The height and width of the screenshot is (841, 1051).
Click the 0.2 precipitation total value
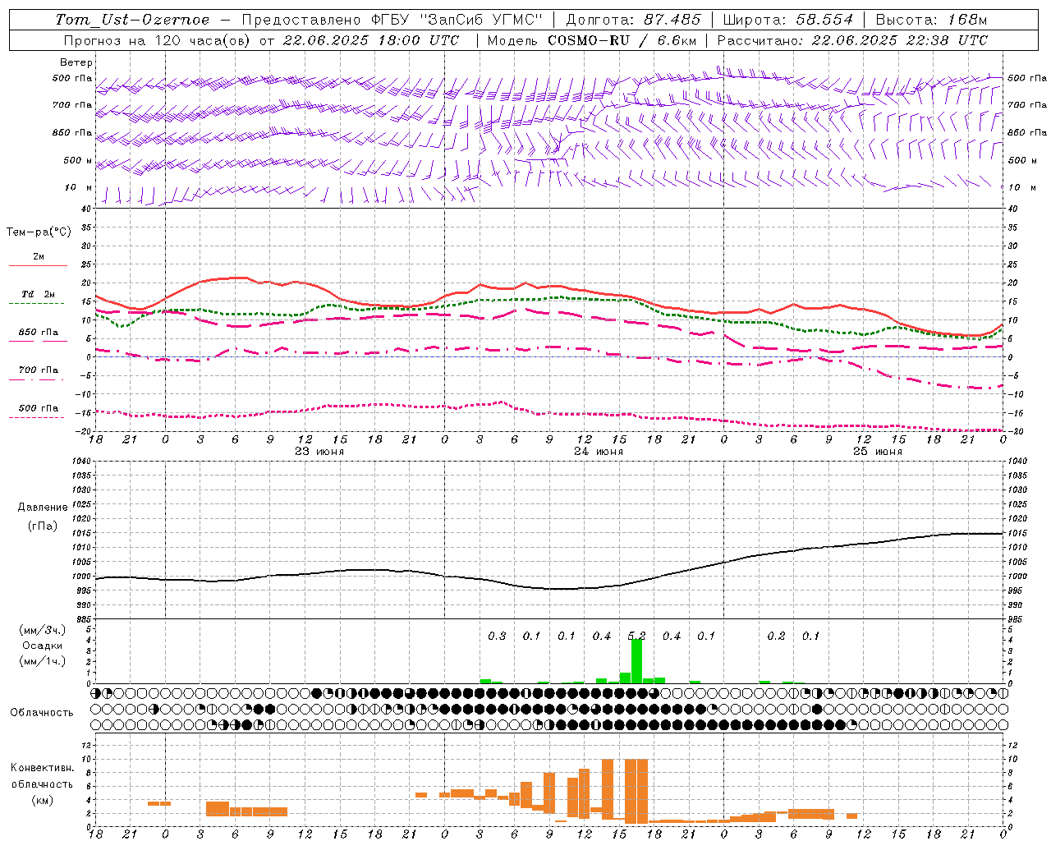point(776,636)
